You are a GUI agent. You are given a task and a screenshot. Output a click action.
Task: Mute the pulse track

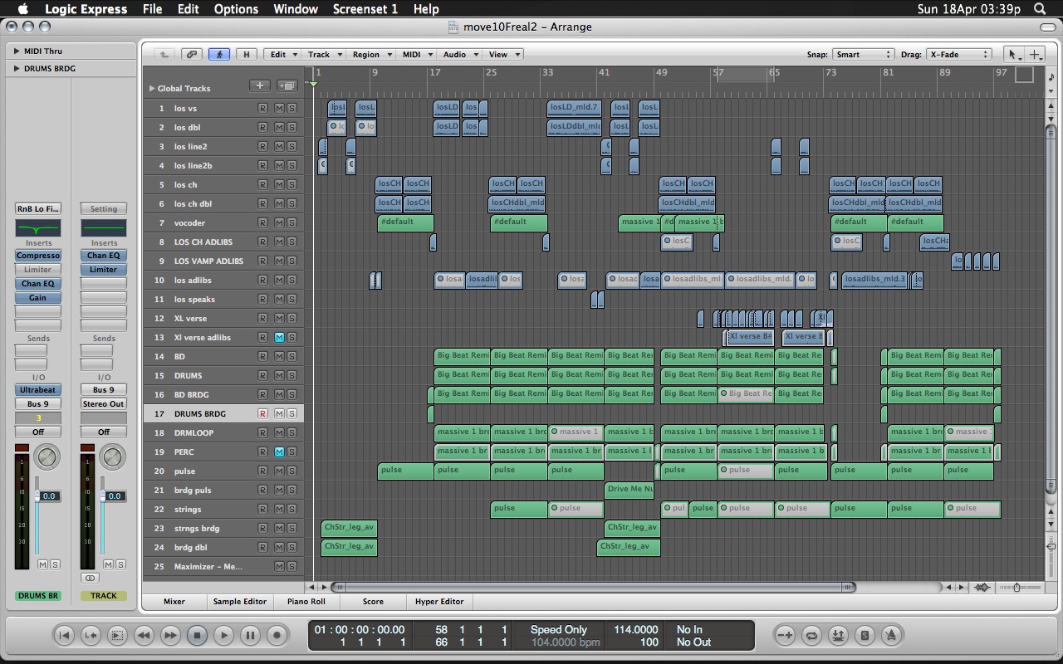click(x=279, y=471)
